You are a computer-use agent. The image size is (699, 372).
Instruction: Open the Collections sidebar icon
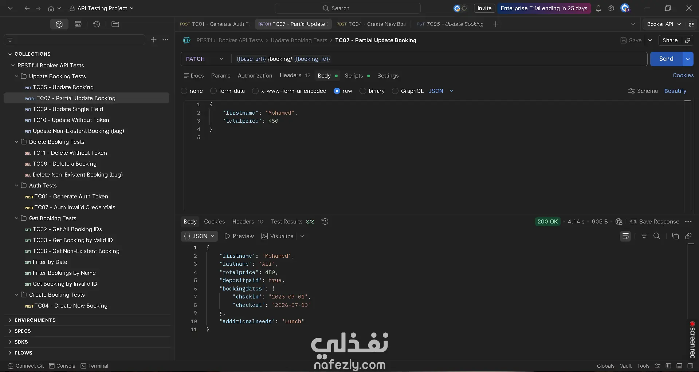click(59, 24)
